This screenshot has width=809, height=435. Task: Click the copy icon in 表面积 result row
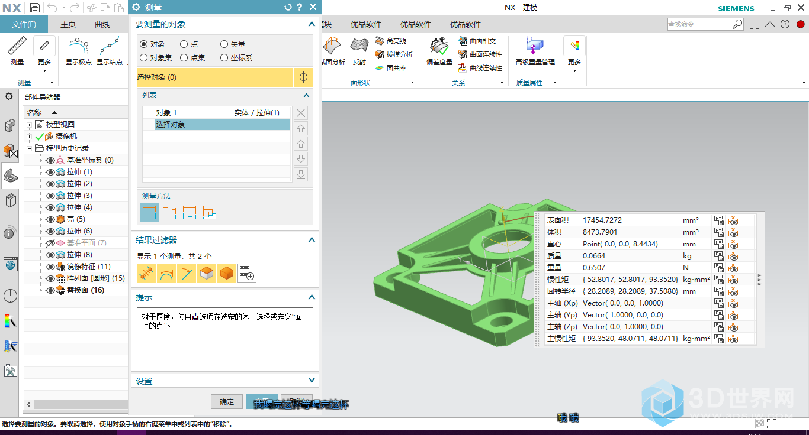(719, 220)
